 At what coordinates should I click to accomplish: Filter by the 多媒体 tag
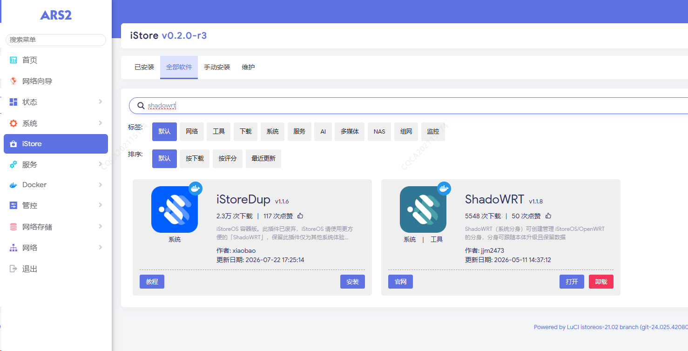[x=350, y=131]
